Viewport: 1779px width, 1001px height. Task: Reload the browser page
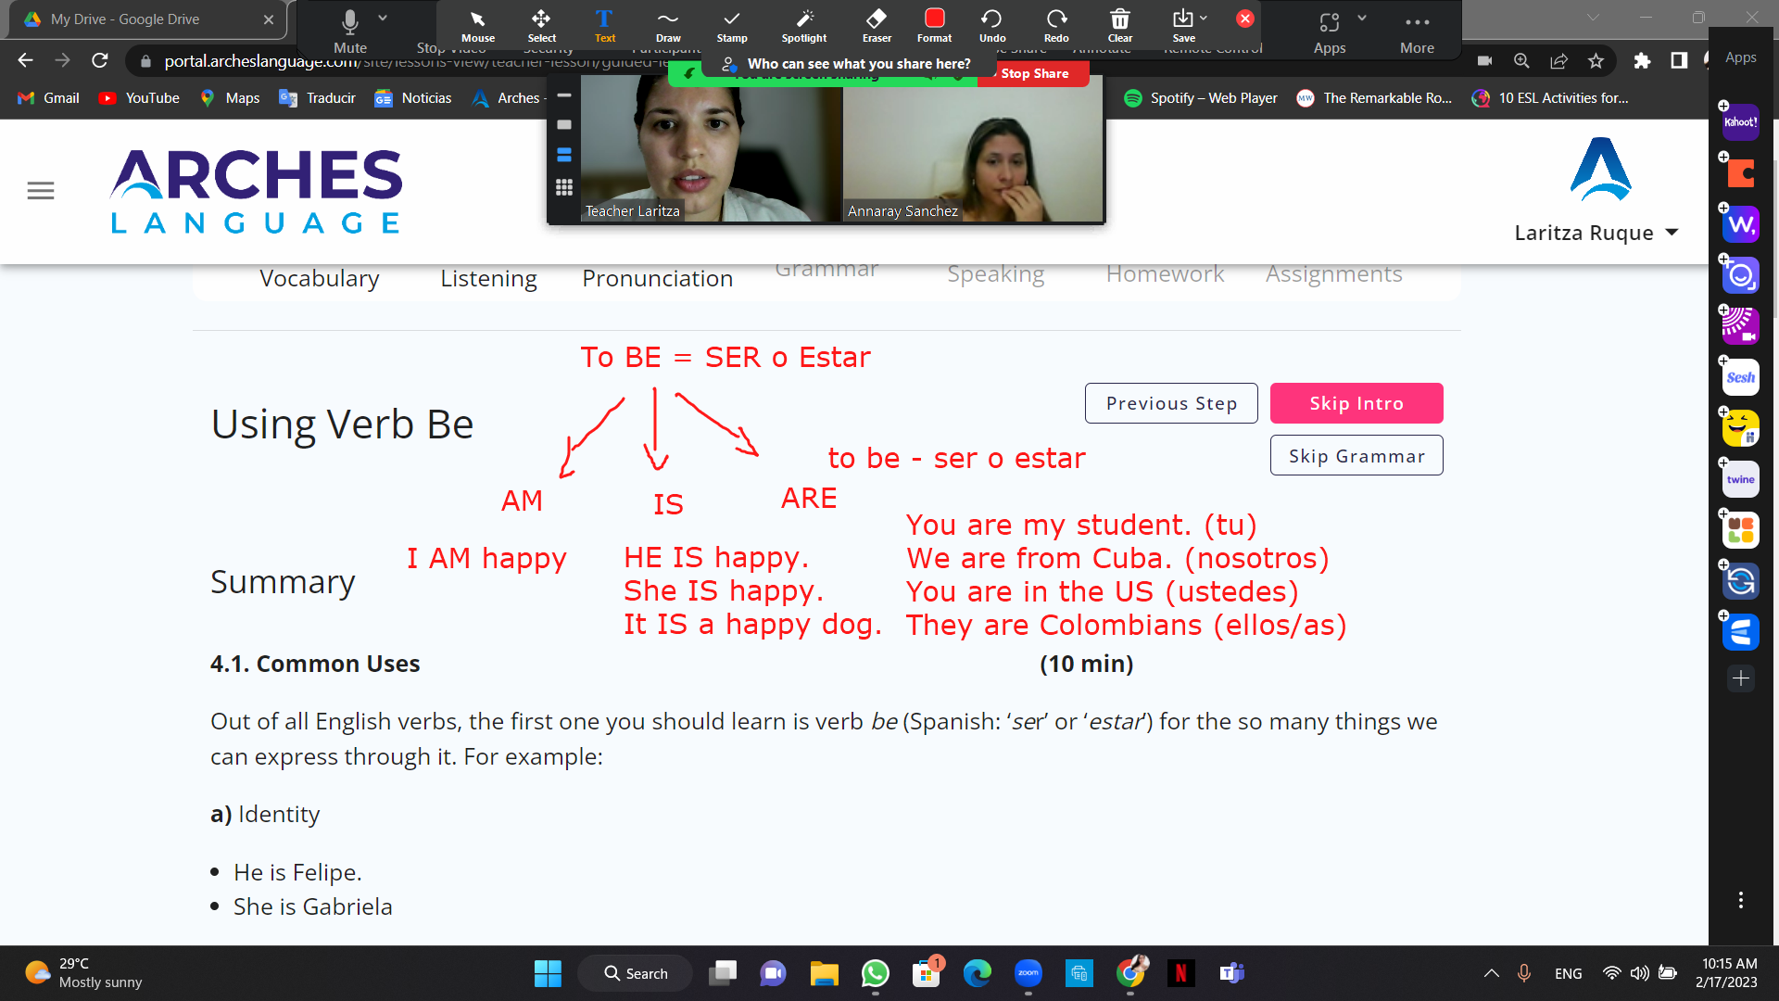coord(100,60)
